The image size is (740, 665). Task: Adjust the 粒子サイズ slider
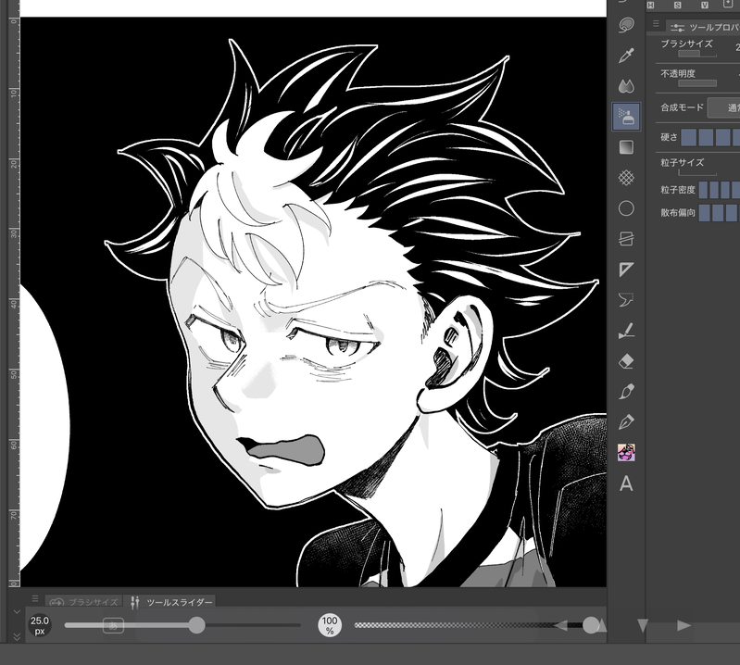point(697,173)
